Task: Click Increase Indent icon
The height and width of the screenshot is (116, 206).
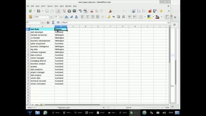Action: point(135,17)
